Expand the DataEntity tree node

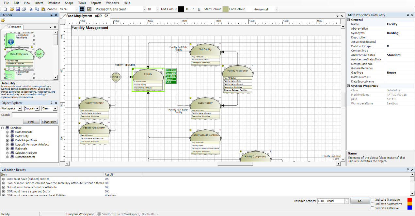point(8,136)
